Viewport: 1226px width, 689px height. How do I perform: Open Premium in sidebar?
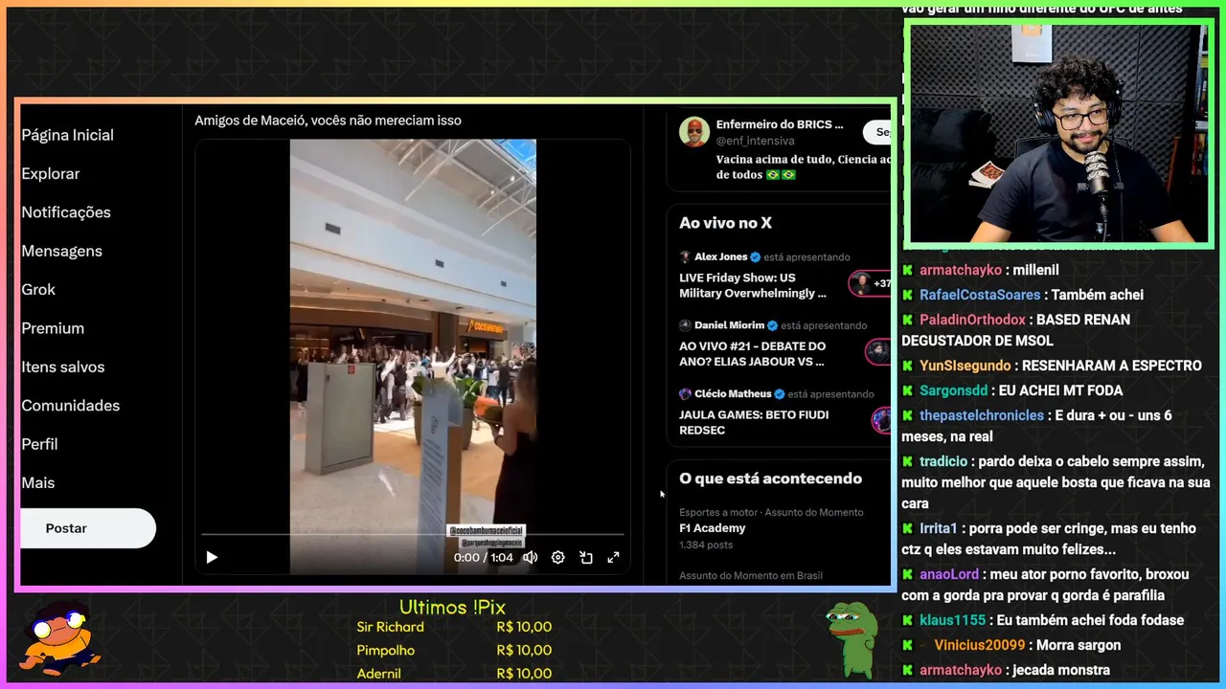click(53, 328)
